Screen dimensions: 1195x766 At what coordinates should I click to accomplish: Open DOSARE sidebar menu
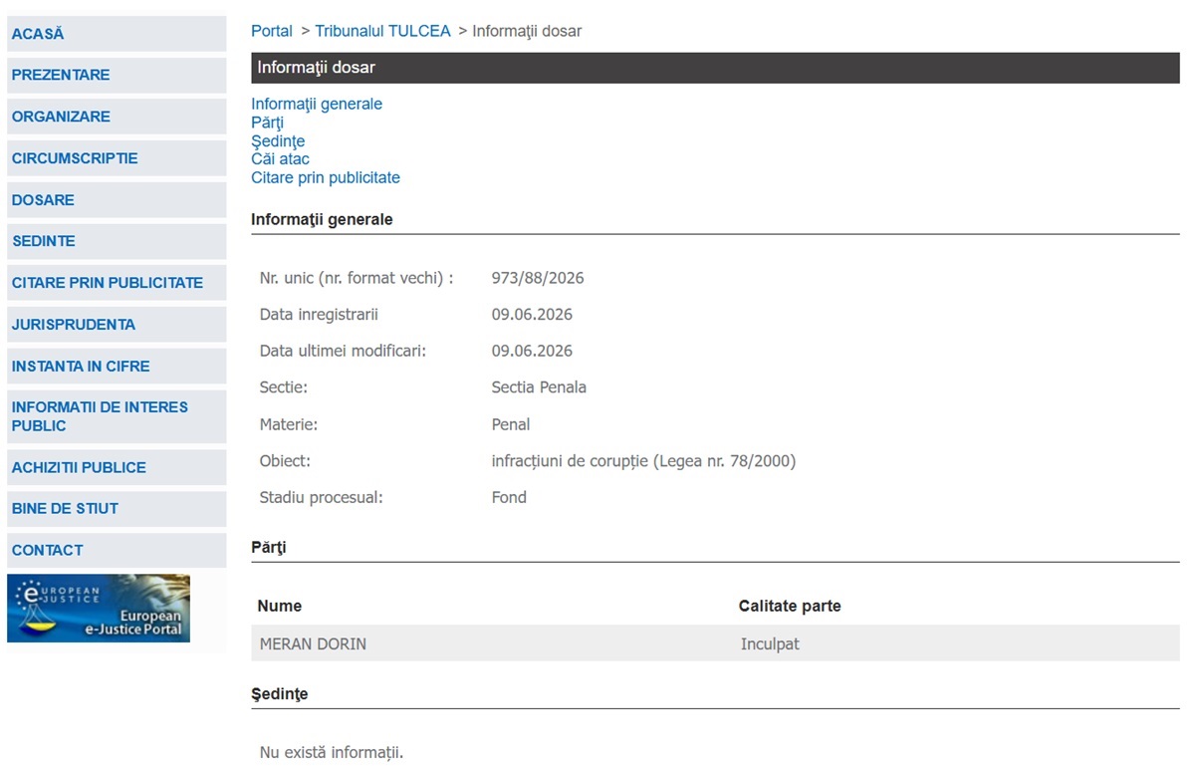(117, 200)
